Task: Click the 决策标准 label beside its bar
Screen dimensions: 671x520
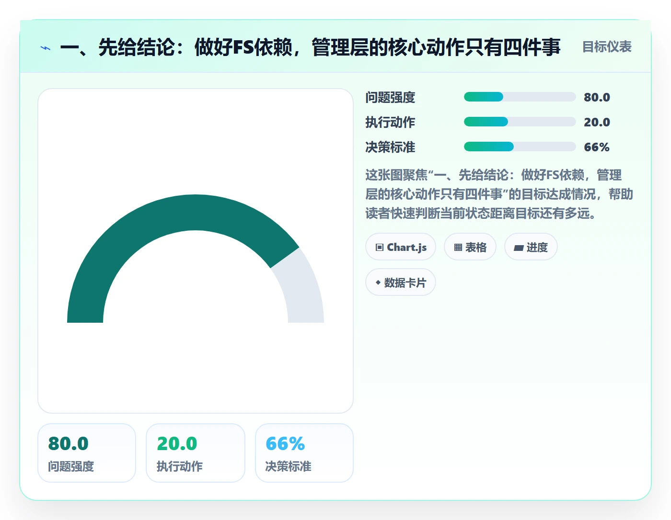Action: 390,147
